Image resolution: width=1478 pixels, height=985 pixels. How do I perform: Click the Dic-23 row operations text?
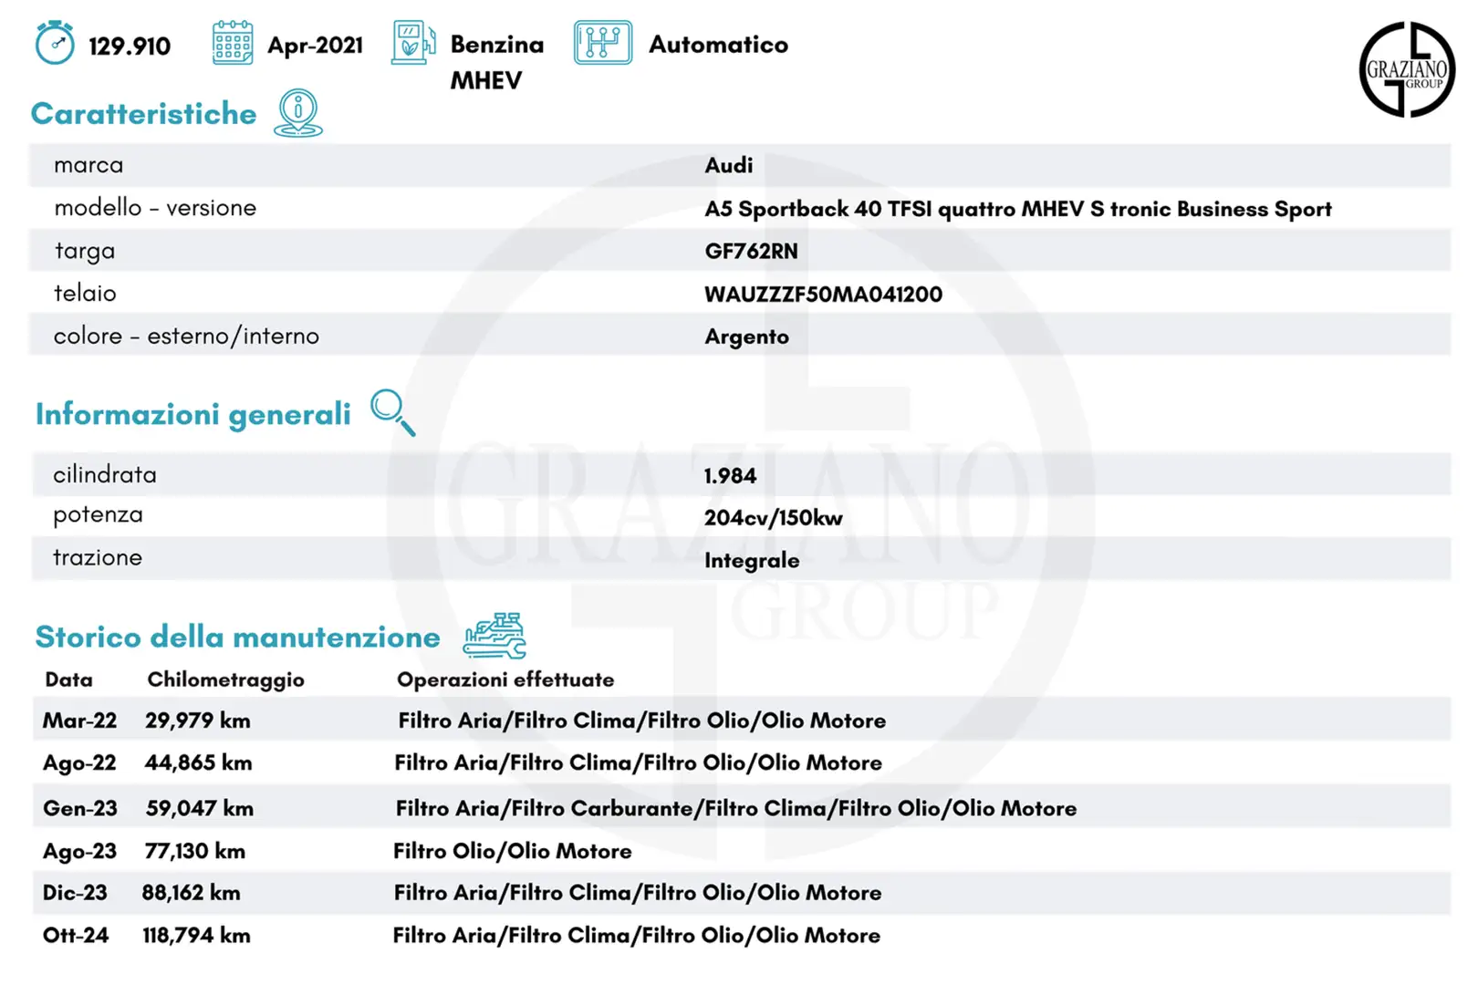click(638, 893)
